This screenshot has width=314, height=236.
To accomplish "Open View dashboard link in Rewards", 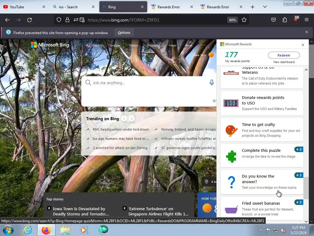I will click(x=284, y=62).
